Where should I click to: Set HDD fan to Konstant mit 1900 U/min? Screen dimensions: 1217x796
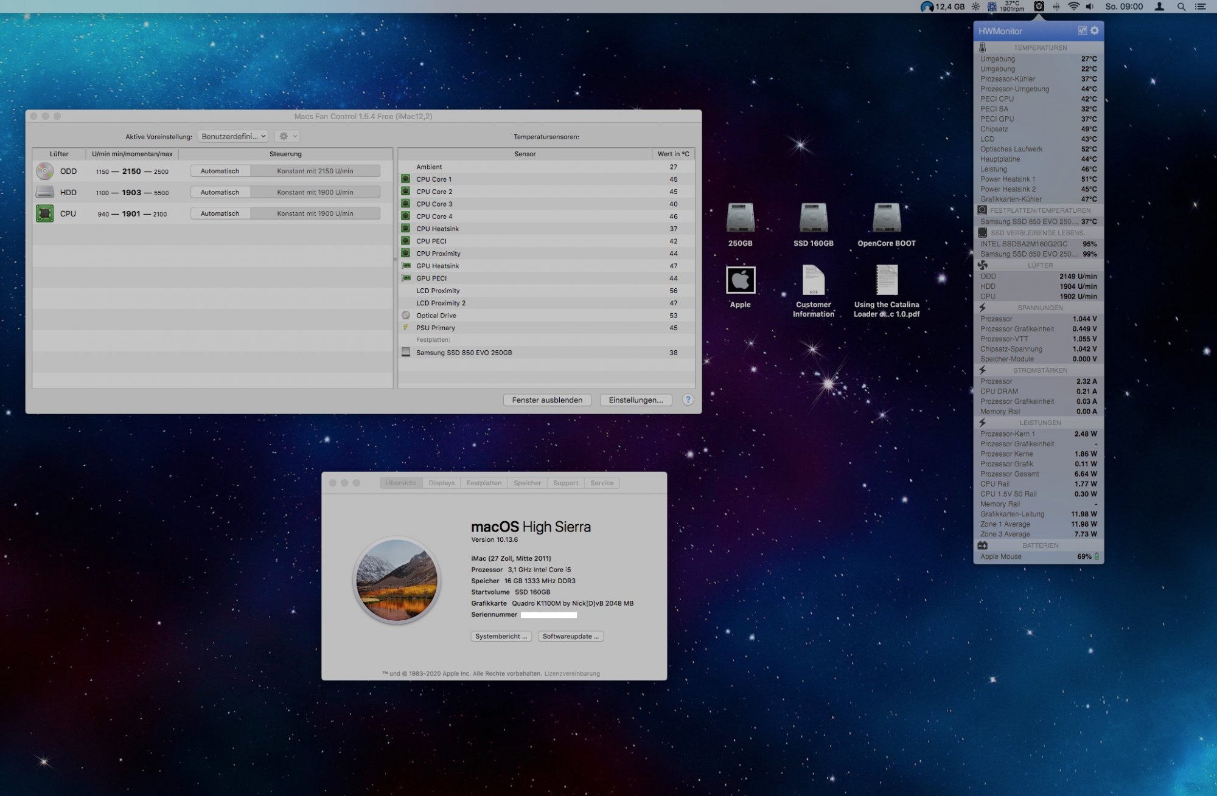point(315,192)
